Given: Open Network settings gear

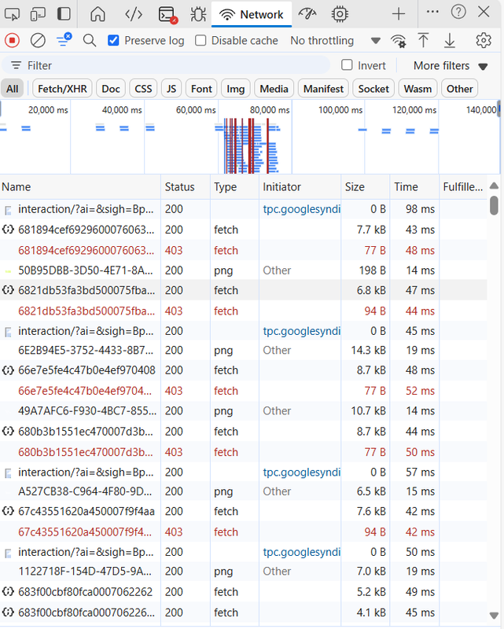Looking at the screenshot, I should (484, 41).
